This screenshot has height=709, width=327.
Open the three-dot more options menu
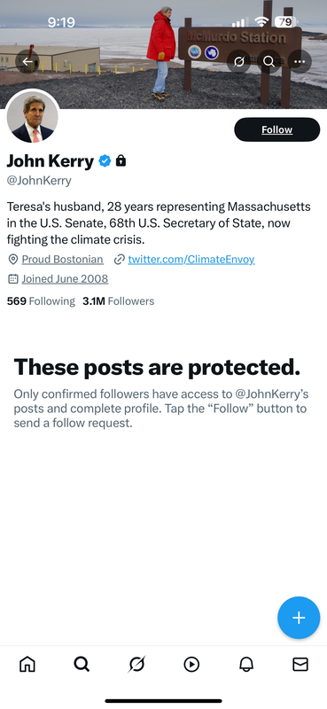tap(300, 61)
